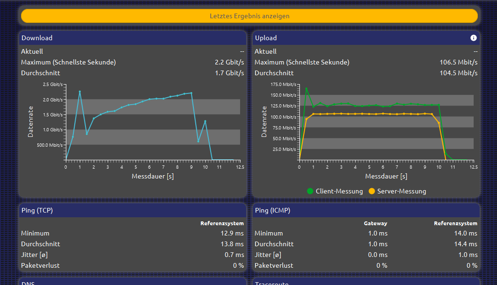The width and height of the screenshot is (497, 285).
Task: Click the Messdauer [s] axis label under Upload chart
Action: 386,176
